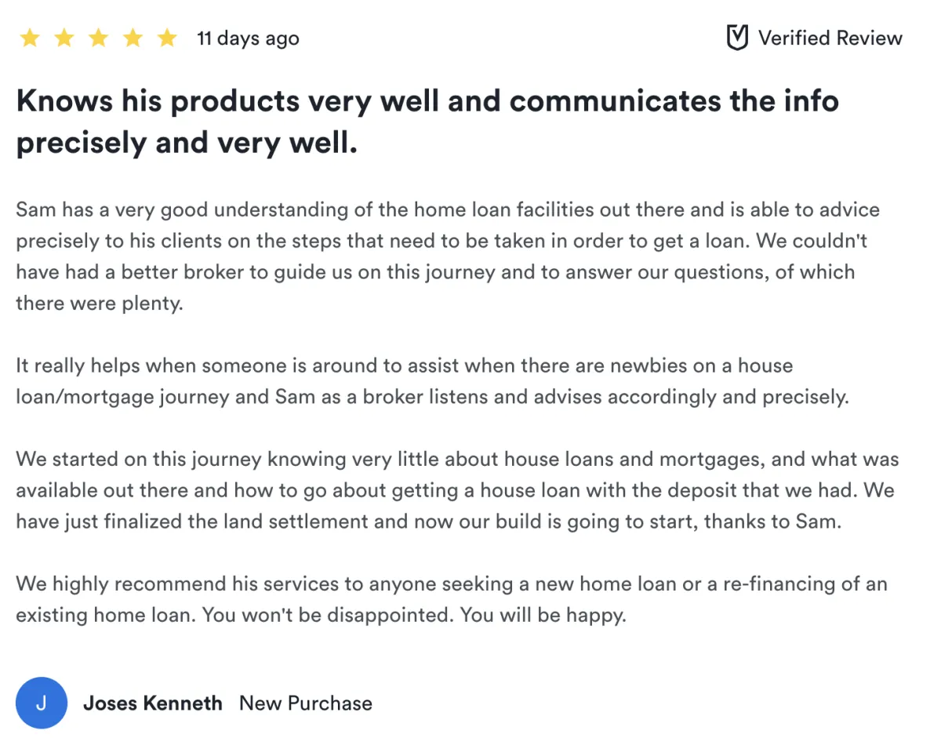Click the paragraph starting with Sam has
The width and height of the screenshot is (941, 738).
pos(448,256)
